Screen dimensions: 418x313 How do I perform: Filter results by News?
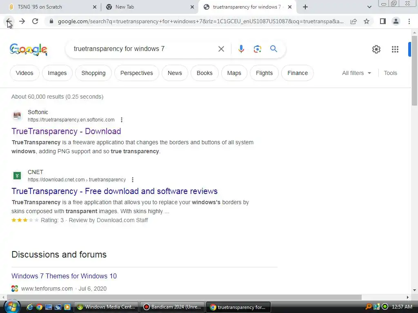coord(175,73)
